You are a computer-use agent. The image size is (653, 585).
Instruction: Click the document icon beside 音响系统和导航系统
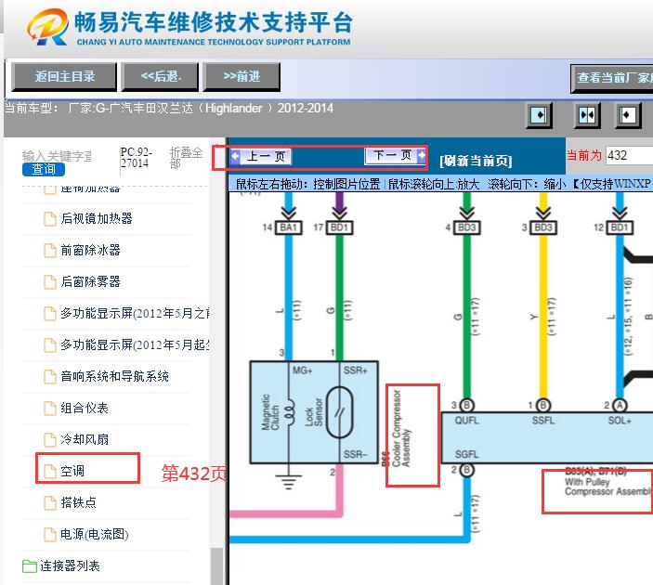coord(50,377)
